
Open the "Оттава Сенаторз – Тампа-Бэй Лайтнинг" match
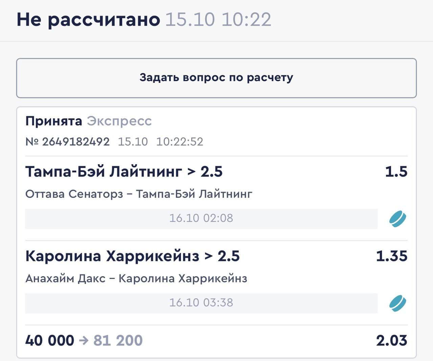(139, 194)
